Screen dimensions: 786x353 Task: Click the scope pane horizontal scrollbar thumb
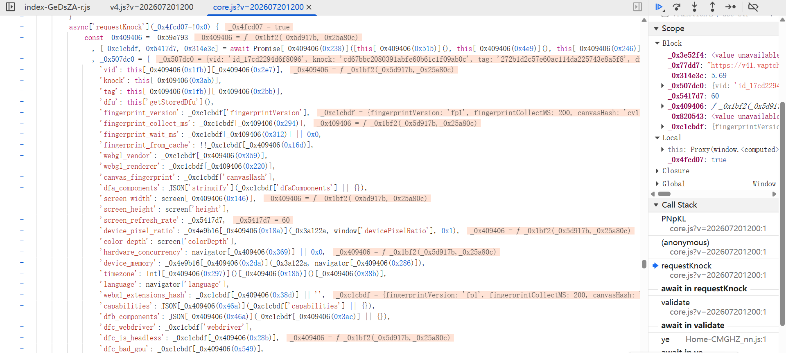click(x=664, y=194)
